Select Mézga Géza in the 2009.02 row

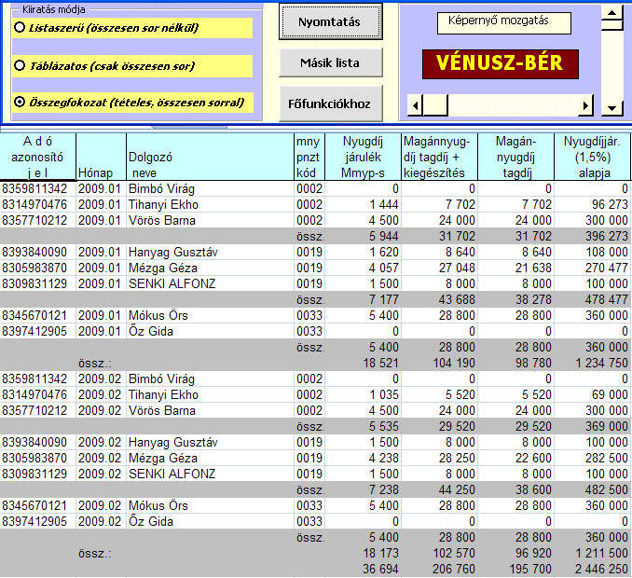(163, 459)
